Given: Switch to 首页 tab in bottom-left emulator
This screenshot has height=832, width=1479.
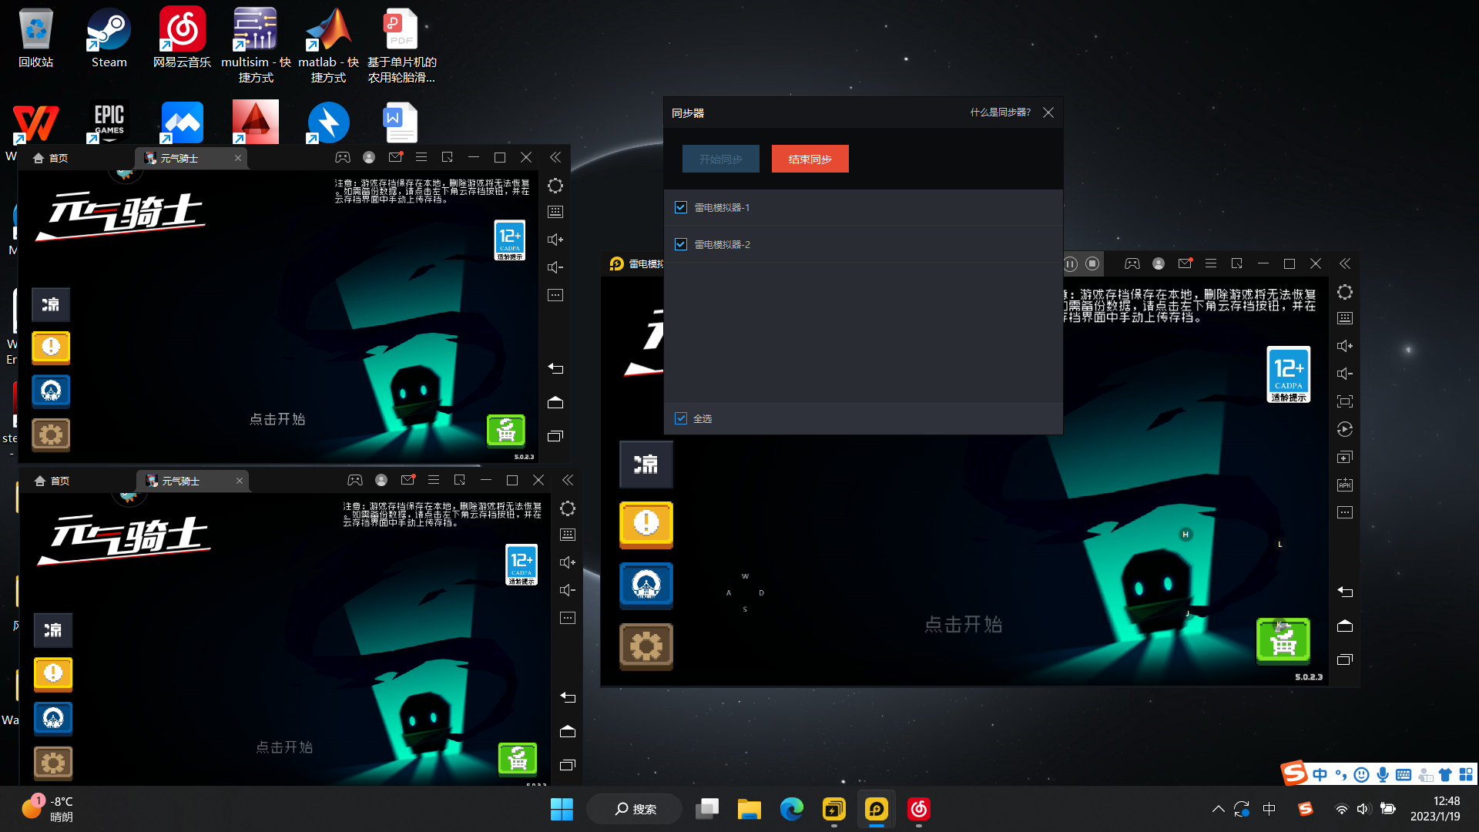Looking at the screenshot, I should pos(52,481).
